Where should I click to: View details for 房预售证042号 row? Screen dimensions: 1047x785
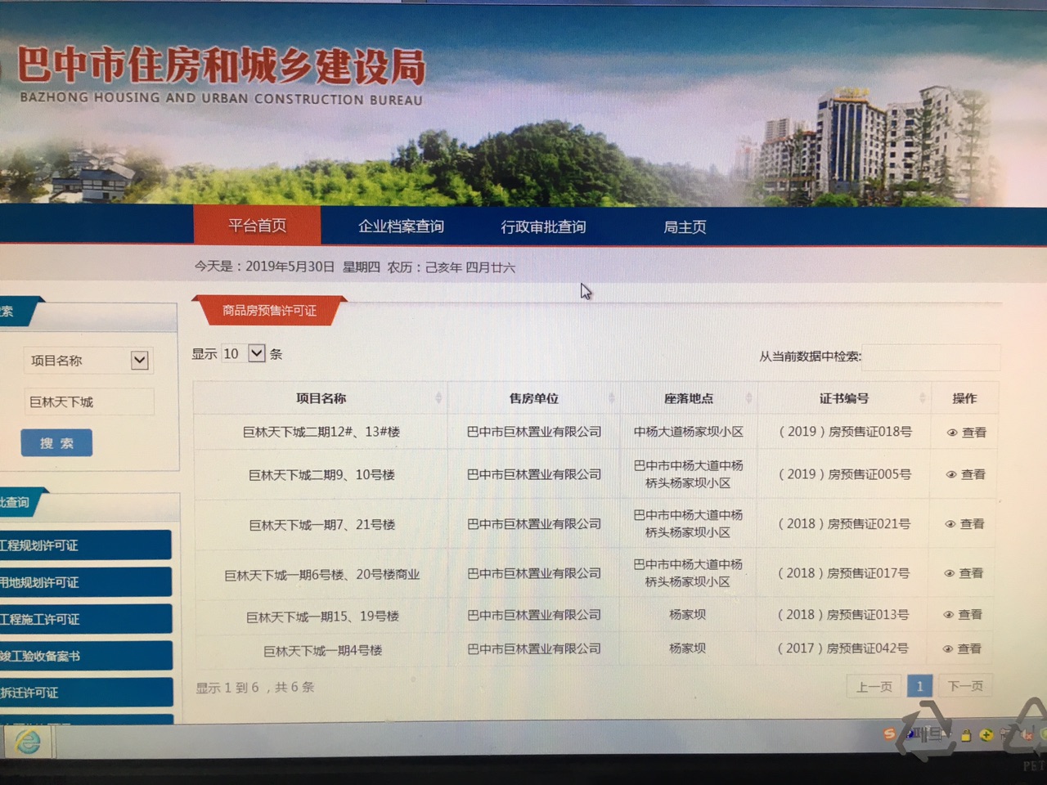coord(962,648)
